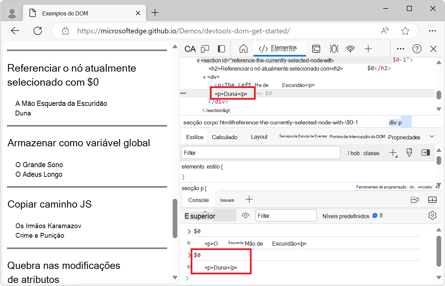Screen dimensions: 445x286
Task: Focus the styles Filter input field
Action: click(260, 153)
